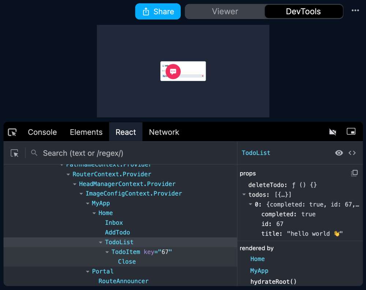Toggle the camera-off icon in the DevTools bar
The height and width of the screenshot is (290, 366).
tap(333, 132)
